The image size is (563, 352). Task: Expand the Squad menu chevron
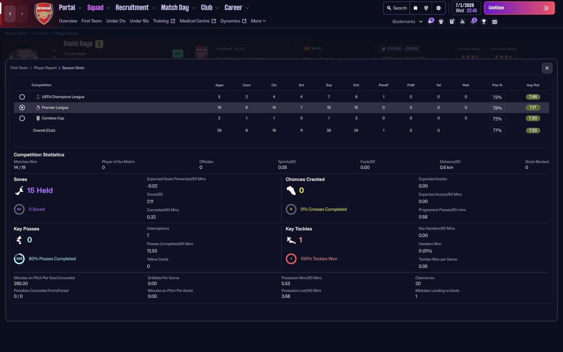tap(108, 8)
